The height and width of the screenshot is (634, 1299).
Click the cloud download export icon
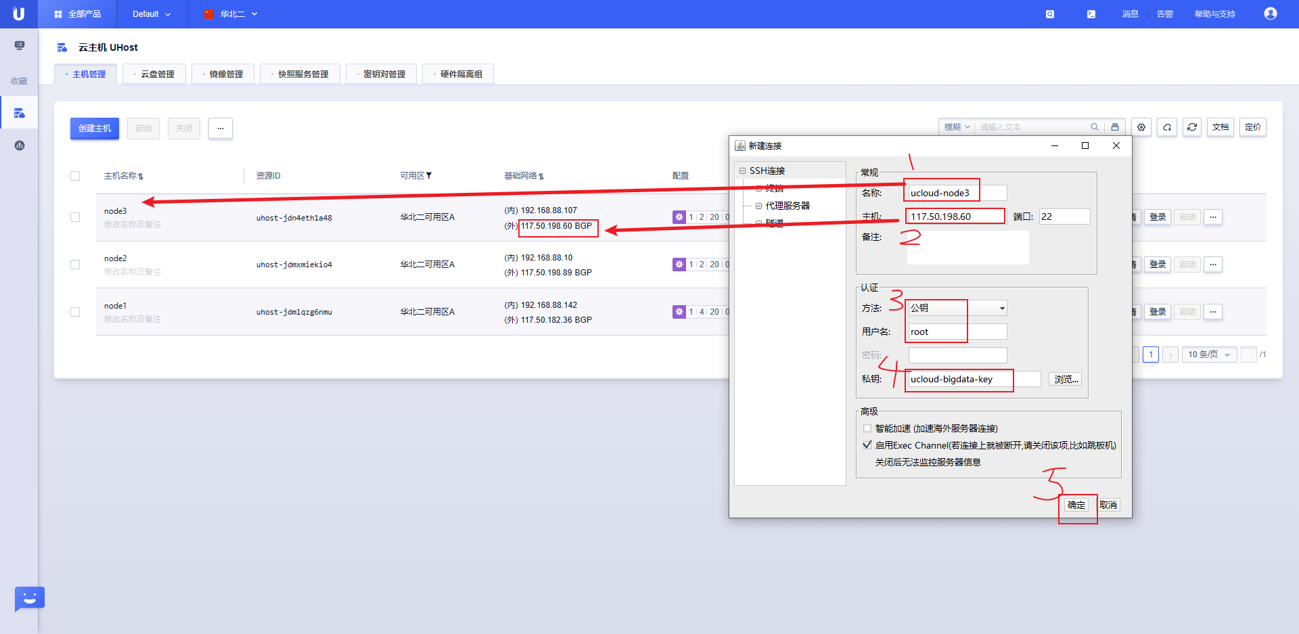1167,127
